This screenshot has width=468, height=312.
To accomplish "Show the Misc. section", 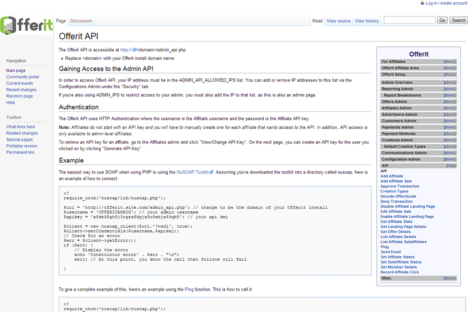I will 449,279.
